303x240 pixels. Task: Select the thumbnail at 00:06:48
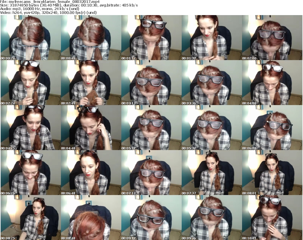click(91, 172)
